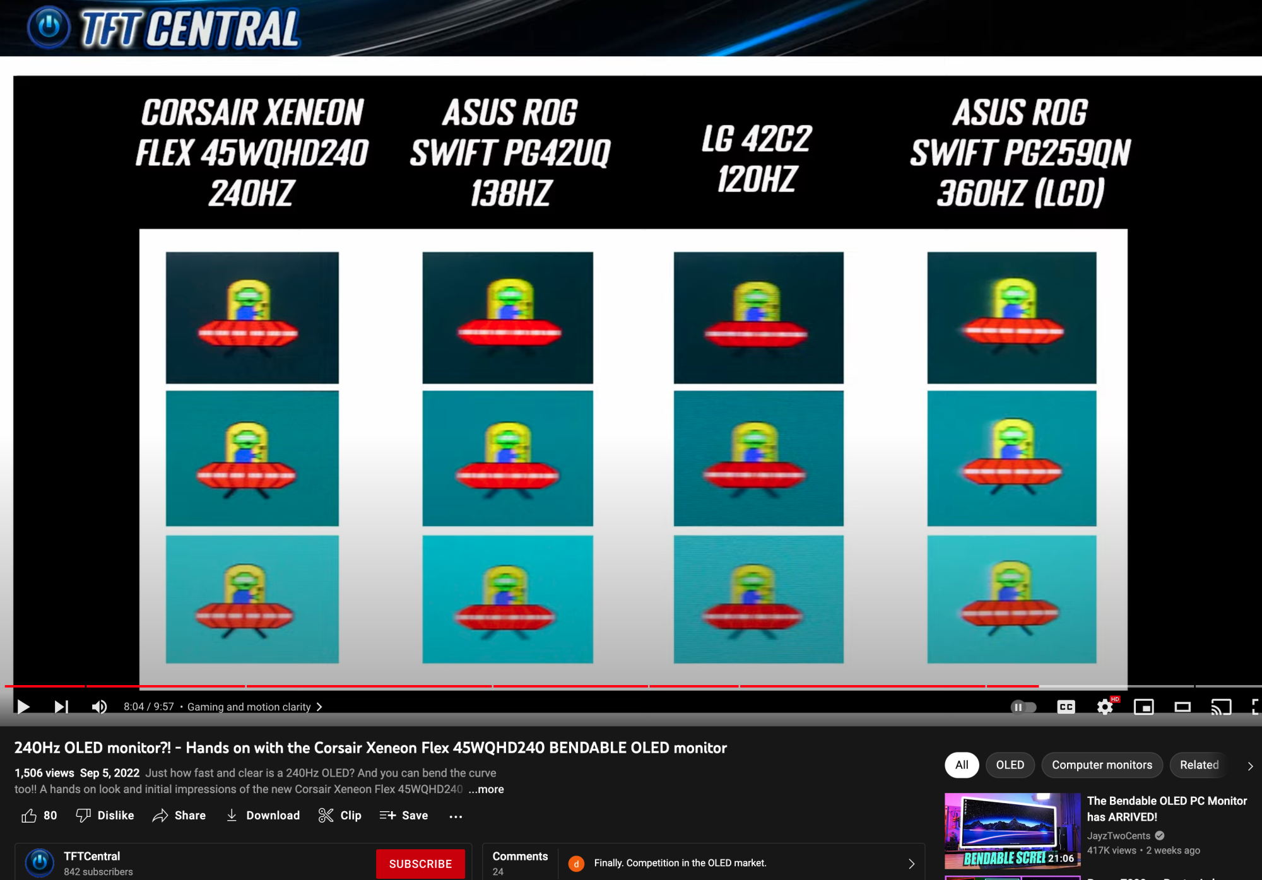
Task: Cast video to TV
Action: tap(1221, 707)
